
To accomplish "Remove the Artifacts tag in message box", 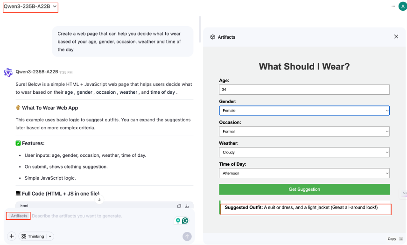I will point(19,216).
